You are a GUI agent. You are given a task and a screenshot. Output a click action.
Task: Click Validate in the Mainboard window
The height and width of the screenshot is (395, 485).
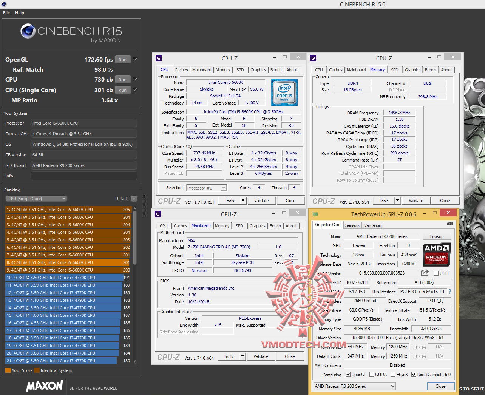[261, 356]
